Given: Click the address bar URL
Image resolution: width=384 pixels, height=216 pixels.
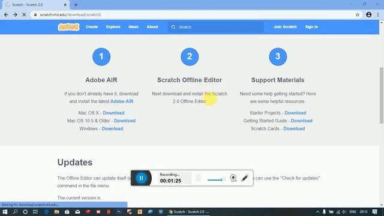Looking at the screenshot, I should tap(70, 14).
